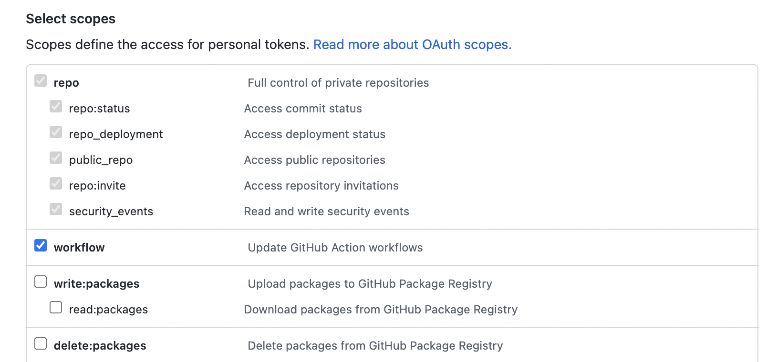
Task: Toggle the security_events checkbox
Action: (56, 209)
